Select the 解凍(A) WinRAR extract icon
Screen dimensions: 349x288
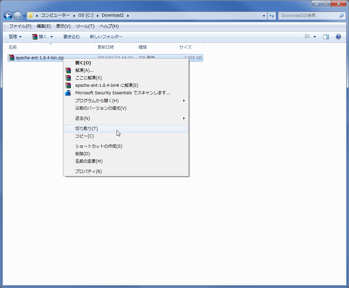pos(68,70)
